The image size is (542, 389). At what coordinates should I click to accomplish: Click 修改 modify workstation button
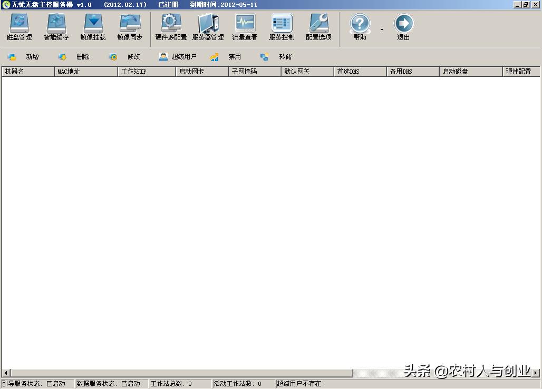(x=124, y=57)
